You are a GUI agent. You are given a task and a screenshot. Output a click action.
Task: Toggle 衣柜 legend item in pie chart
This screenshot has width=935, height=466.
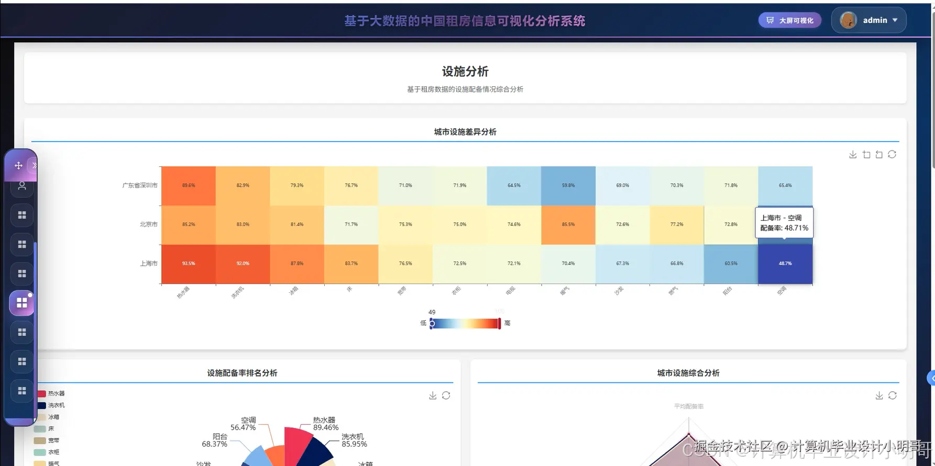47,452
